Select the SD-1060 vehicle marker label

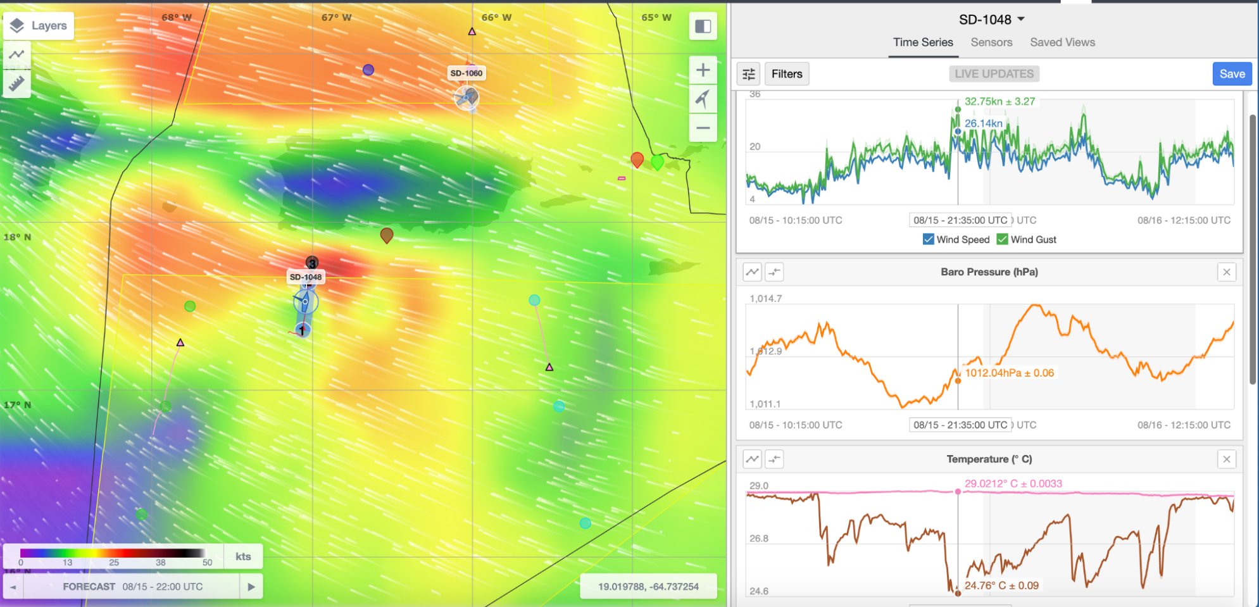[x=467, y=73]
